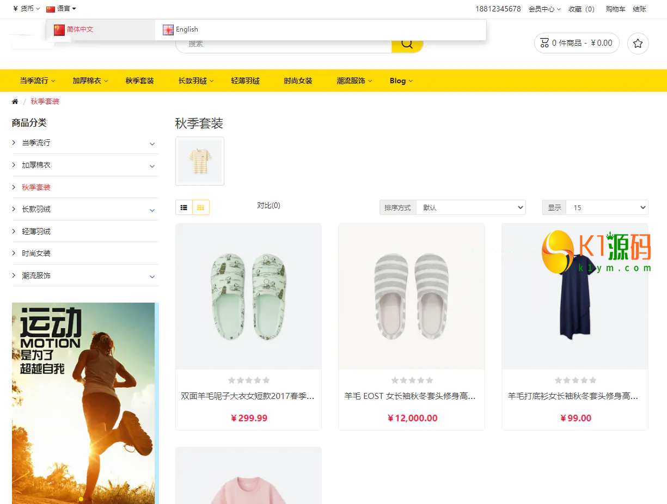Open product title 羊毛 EOST 女长袖秋冬套头修身高
The image size is (667, 504).
tap(411, 397)
